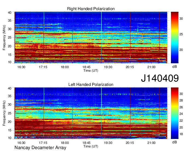Viewport: 186px width, 151px height.
Task: Click the Left Handed plot's dB color bar
Action: point(175,113)
